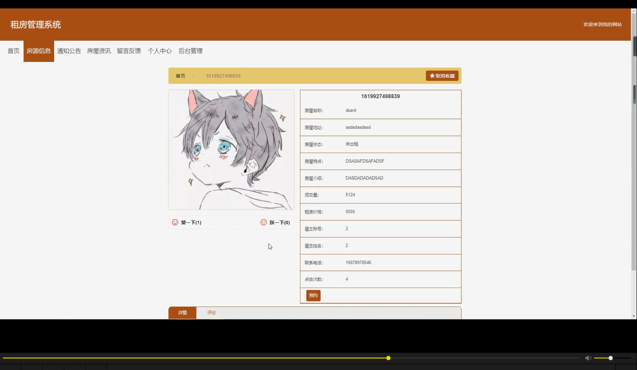This screenshot has height=370, width=637.
Task: Click the anime character house image
Action: pyautogui.click(x=231, y=149)
